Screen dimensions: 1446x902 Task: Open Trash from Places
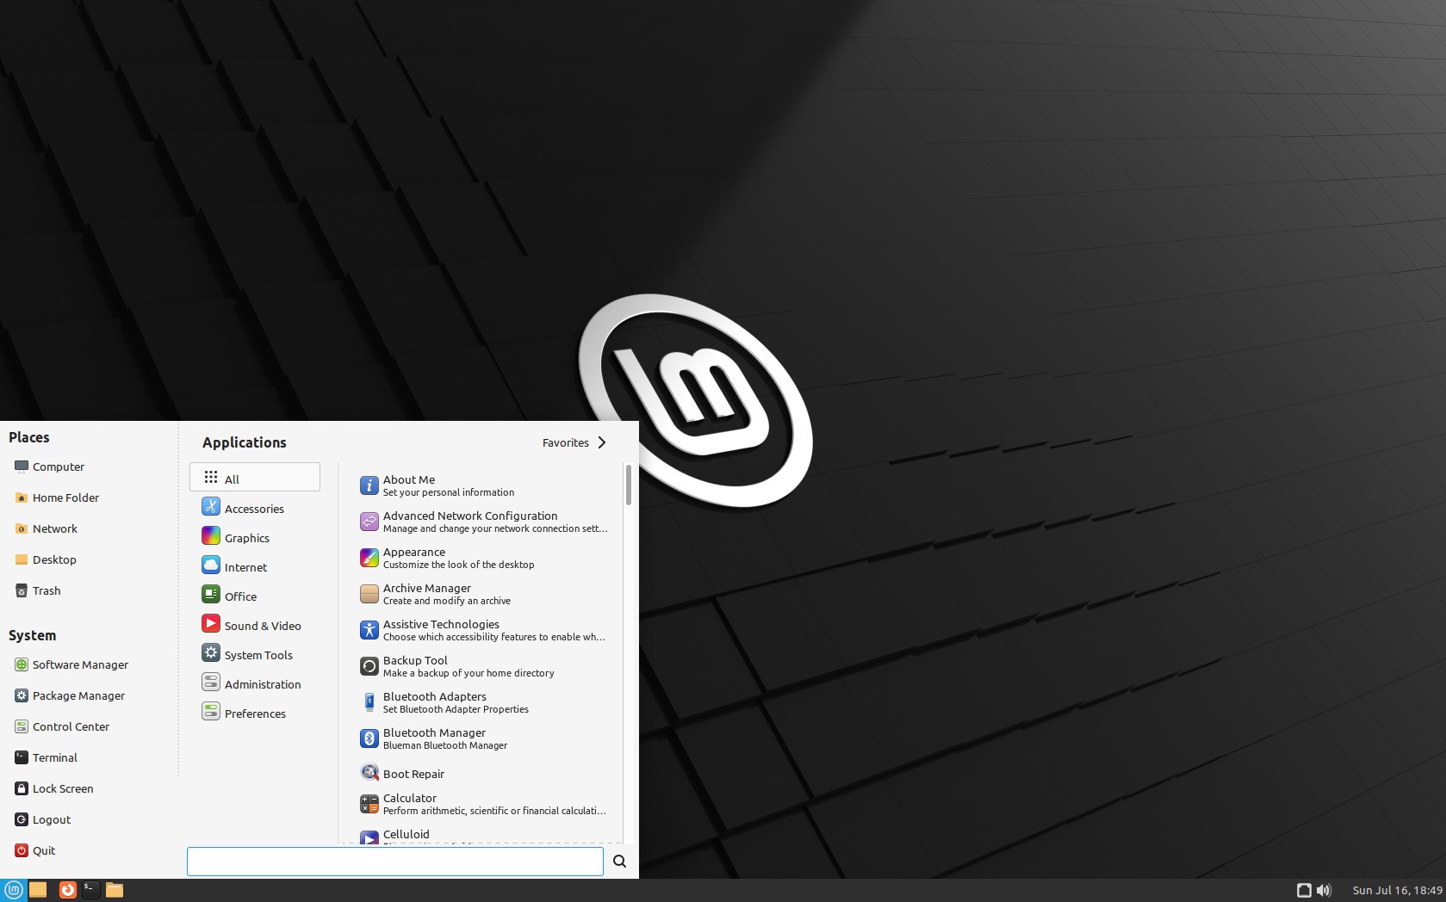pos(38,590)
